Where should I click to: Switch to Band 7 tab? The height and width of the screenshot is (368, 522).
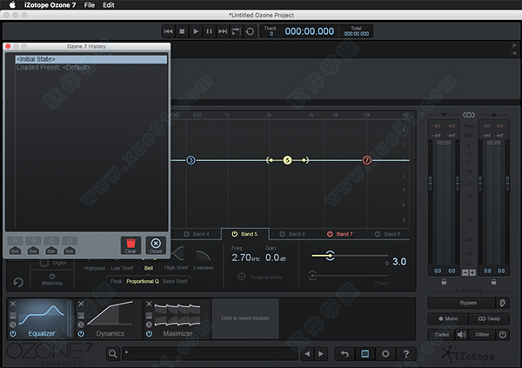[x=340, y=234]
